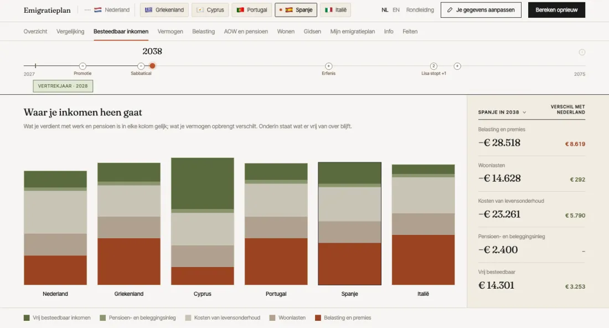The height and width of the screenshot is (328, 609).
Task: Switch language to EN
Action: click(x=396, y=10)
